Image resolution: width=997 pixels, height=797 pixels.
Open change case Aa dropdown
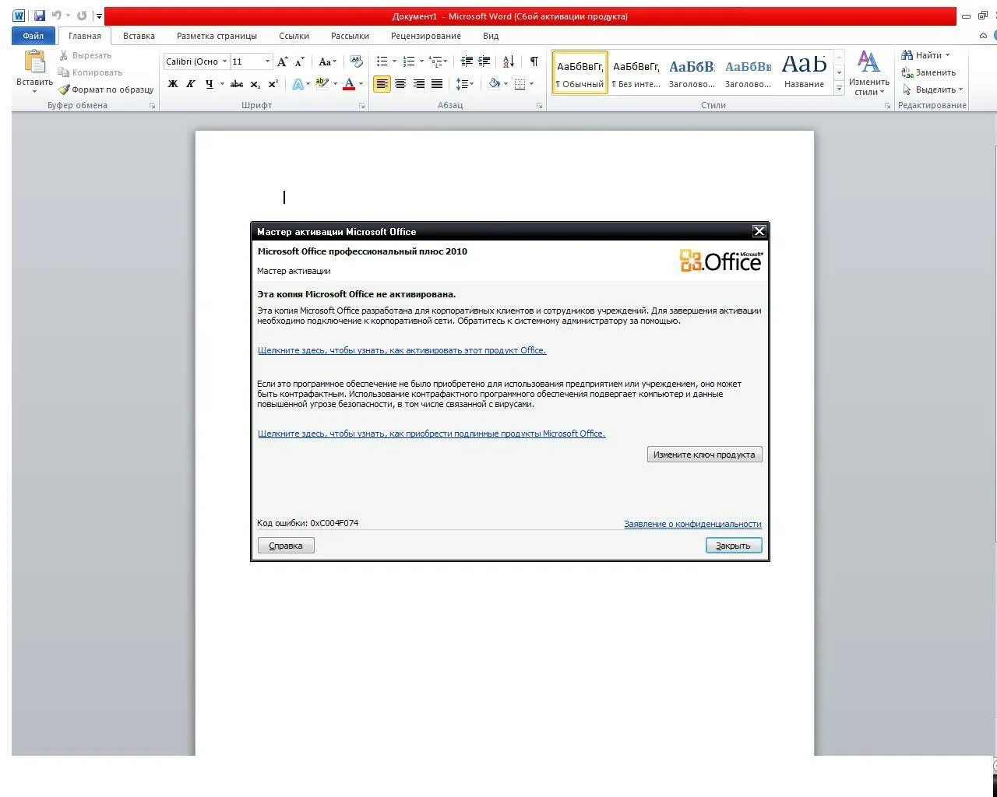[x=328, y=61]
